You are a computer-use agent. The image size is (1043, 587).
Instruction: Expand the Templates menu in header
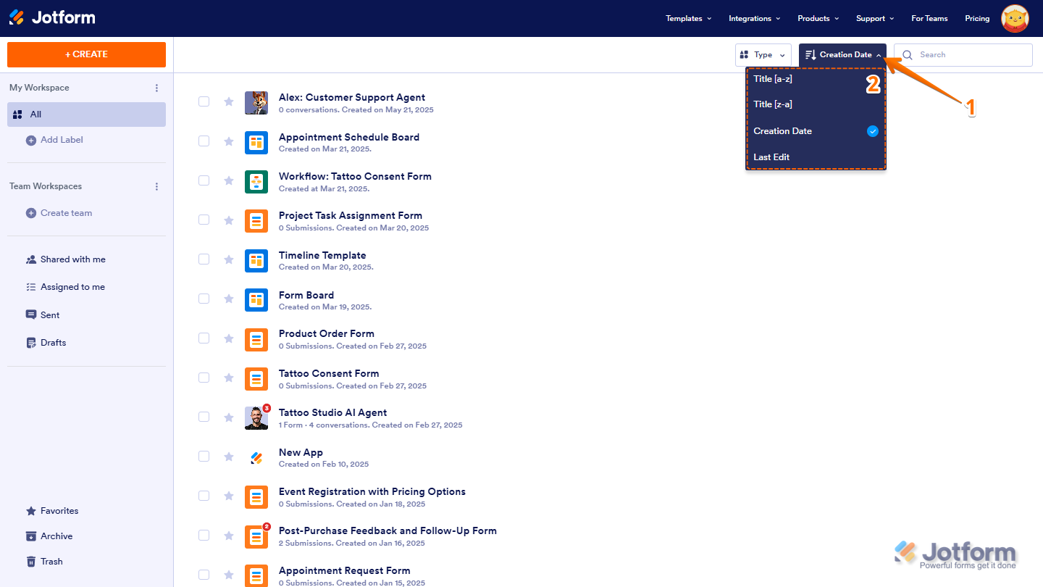689,18
